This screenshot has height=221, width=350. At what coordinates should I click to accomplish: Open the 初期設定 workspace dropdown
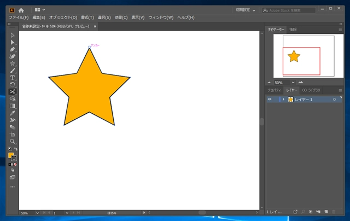click(245, 10)
